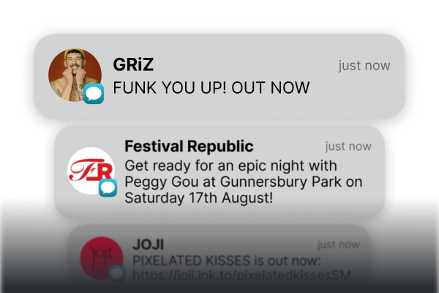Tap message bubble badge on Festival Republic logo
The height and width of the screenshot is (293, 439).
point(108,188)
